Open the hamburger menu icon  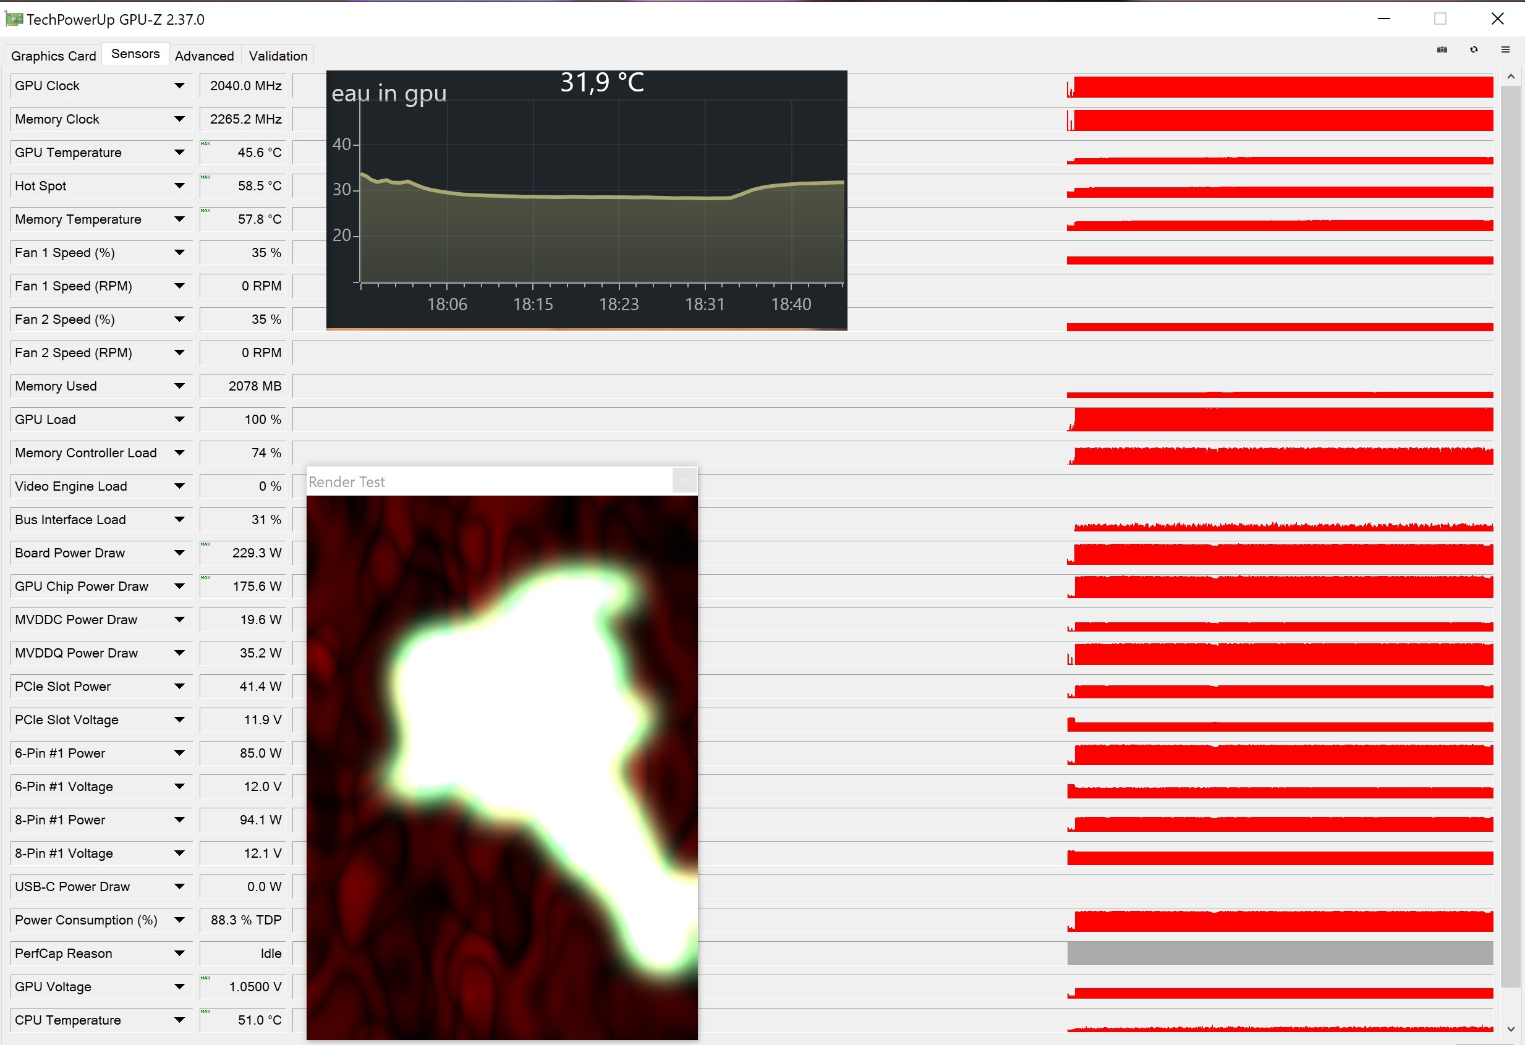point(1505,50)
